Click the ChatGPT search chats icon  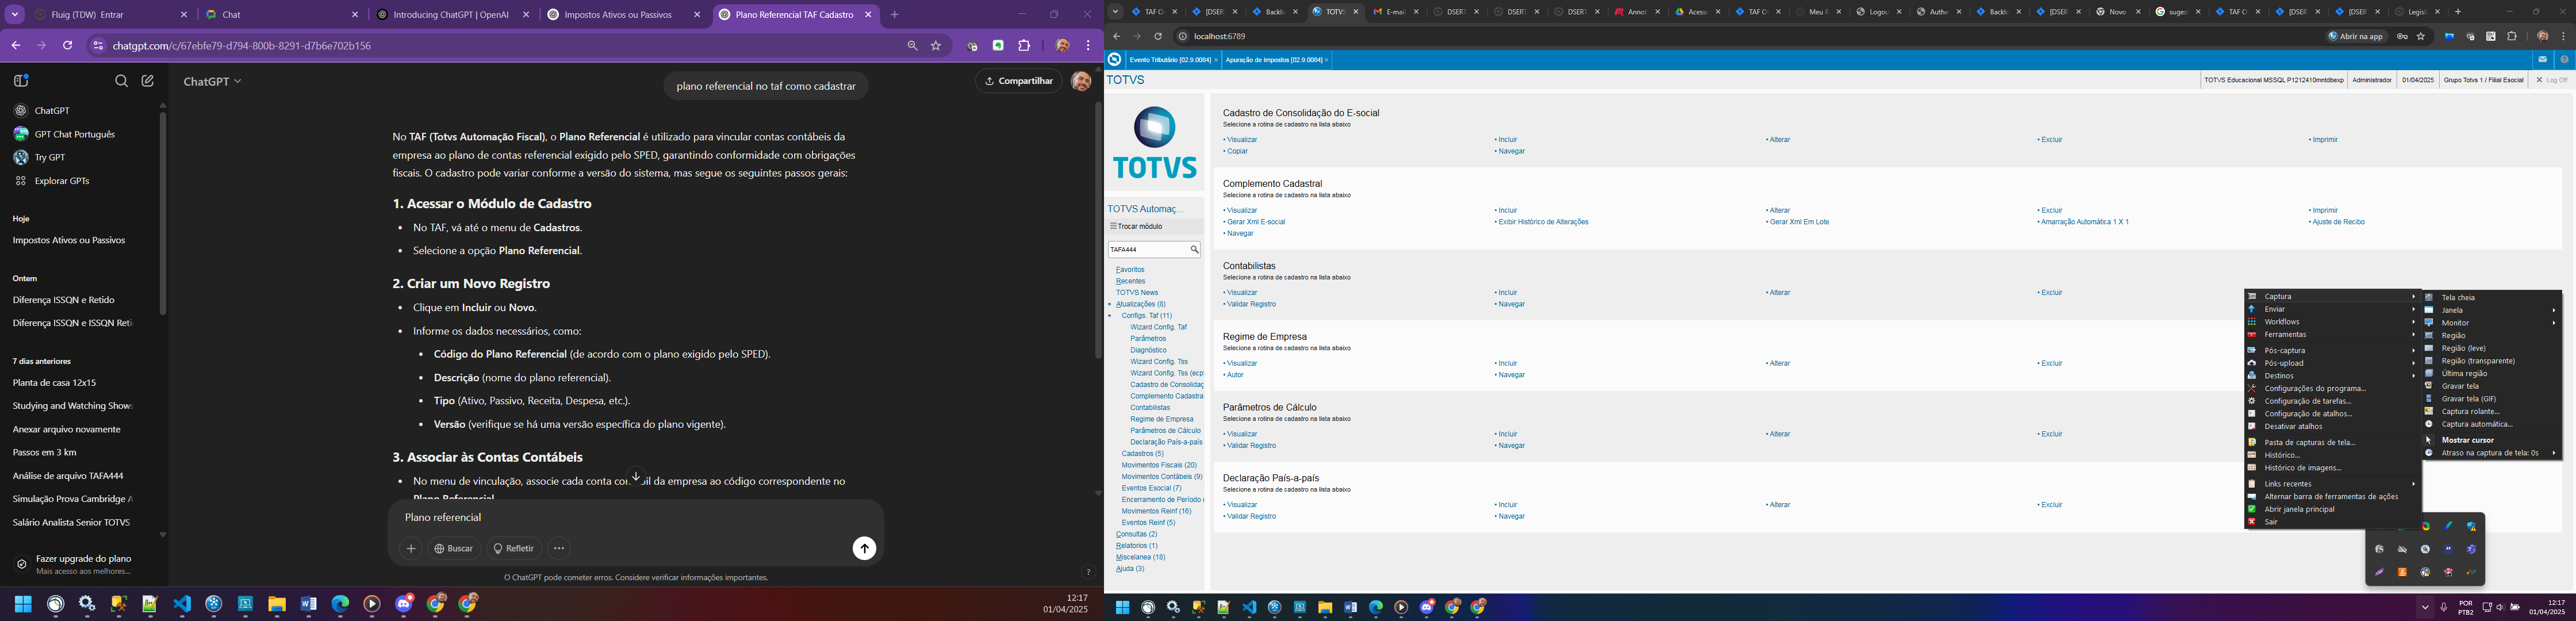click(121, 81)
